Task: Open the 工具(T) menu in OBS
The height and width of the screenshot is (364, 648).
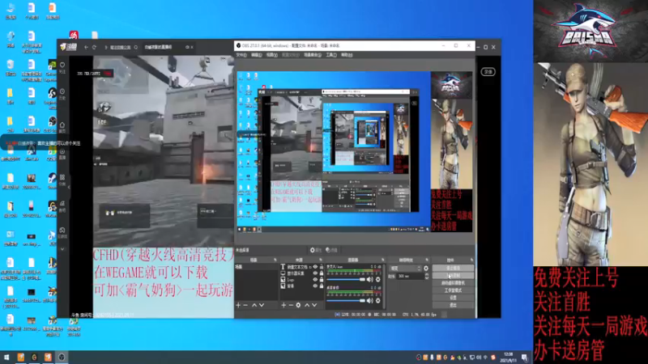Action: tap(331, 54)
